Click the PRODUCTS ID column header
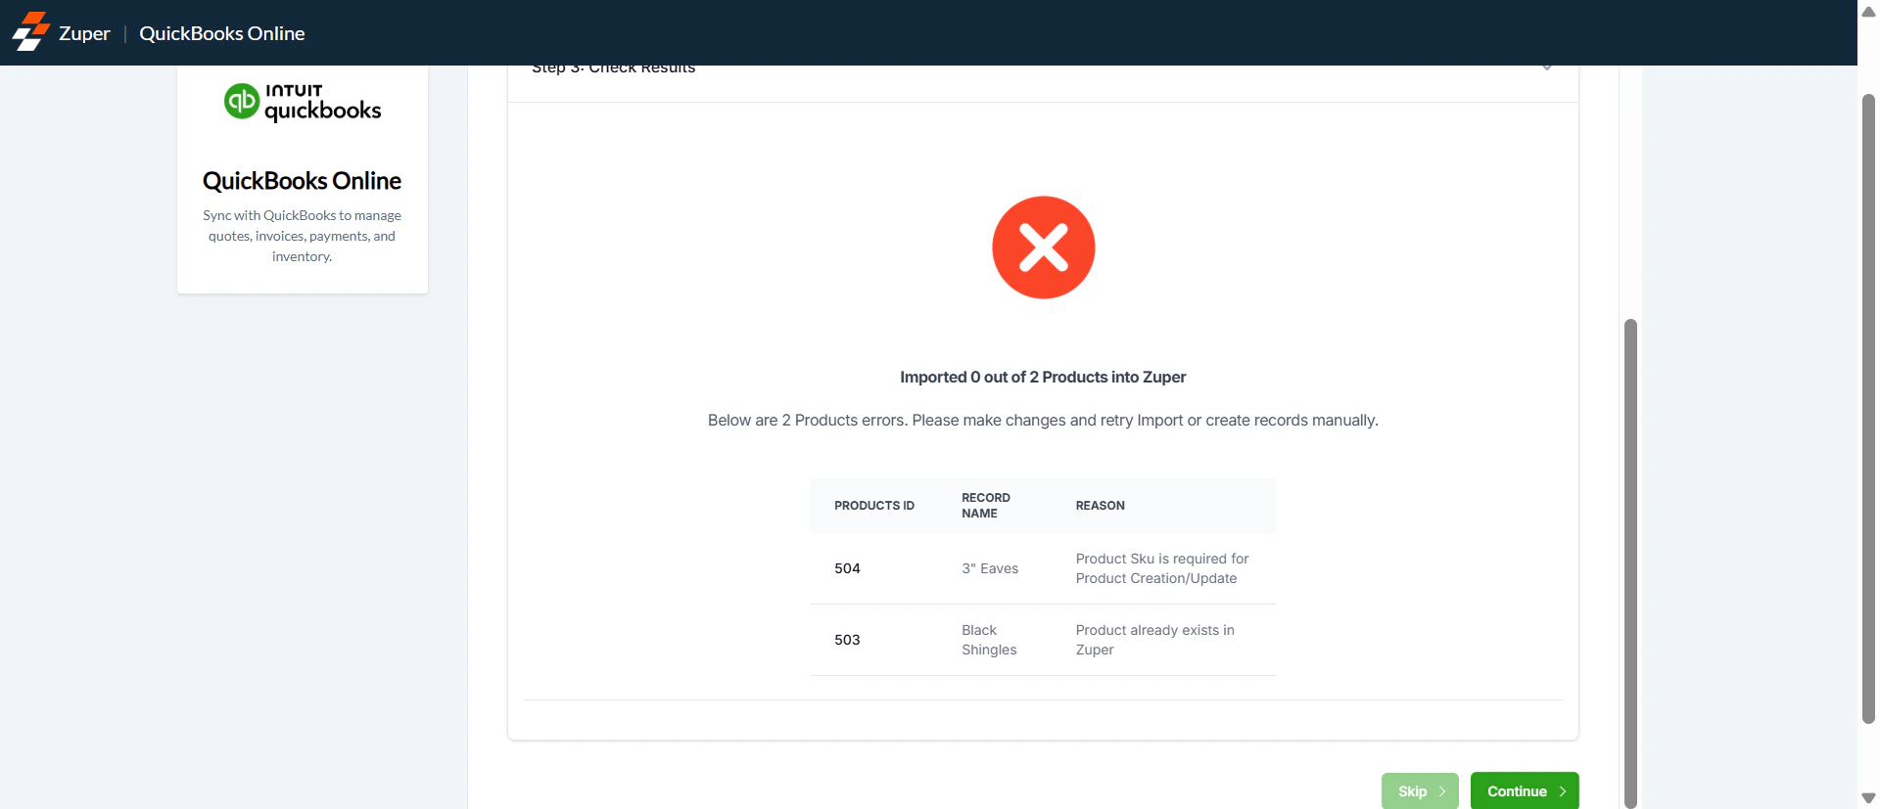This screenshot has width=1880, height=809. tap(874, 506)
